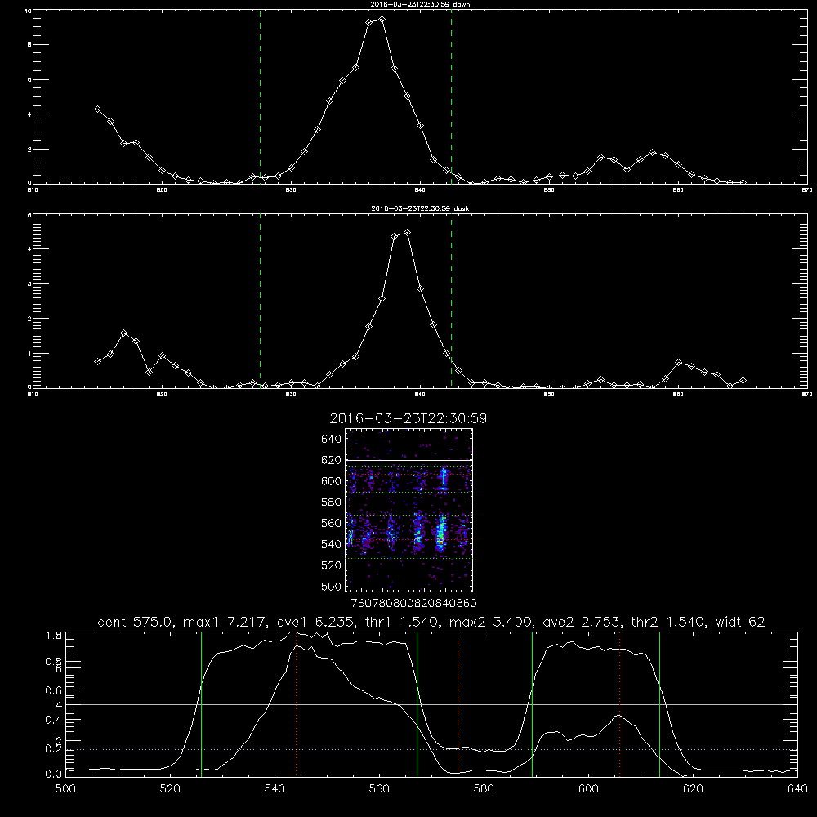The width and height of the screenshot is (817, 817).
Task: Click the '540' x-axis label of bottom plot
Action: pos(275,788)
